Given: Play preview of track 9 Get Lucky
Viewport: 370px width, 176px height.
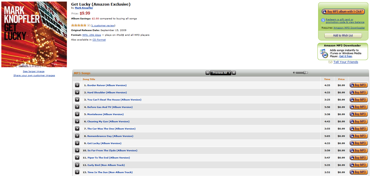Looking at the screenshot, I should click(77, 143).
